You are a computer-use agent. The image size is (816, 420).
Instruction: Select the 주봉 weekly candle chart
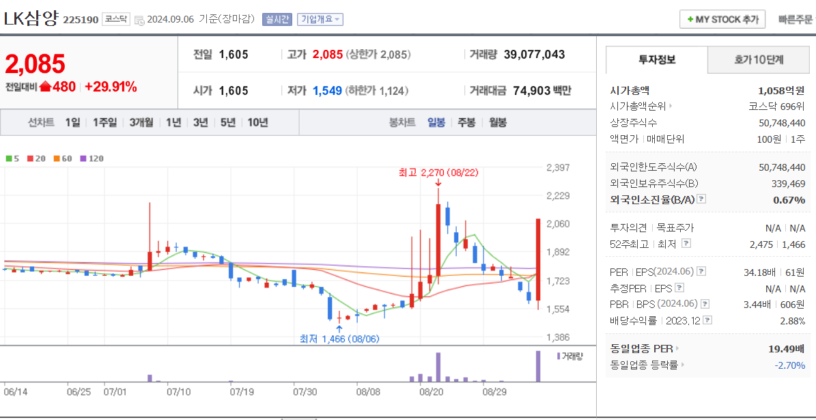coord(467,123)
